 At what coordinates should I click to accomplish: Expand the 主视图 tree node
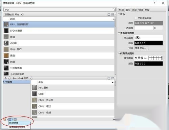4,82
